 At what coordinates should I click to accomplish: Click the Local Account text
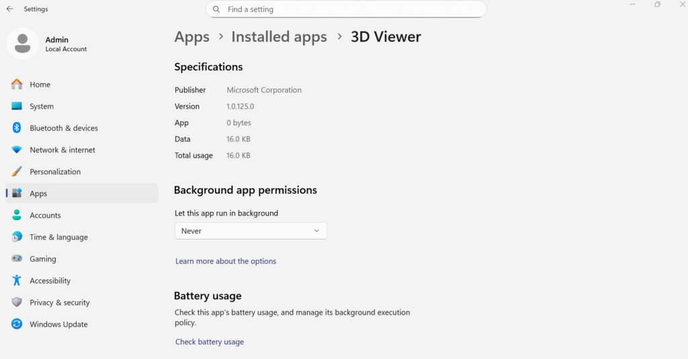click(x=66, y=49)
